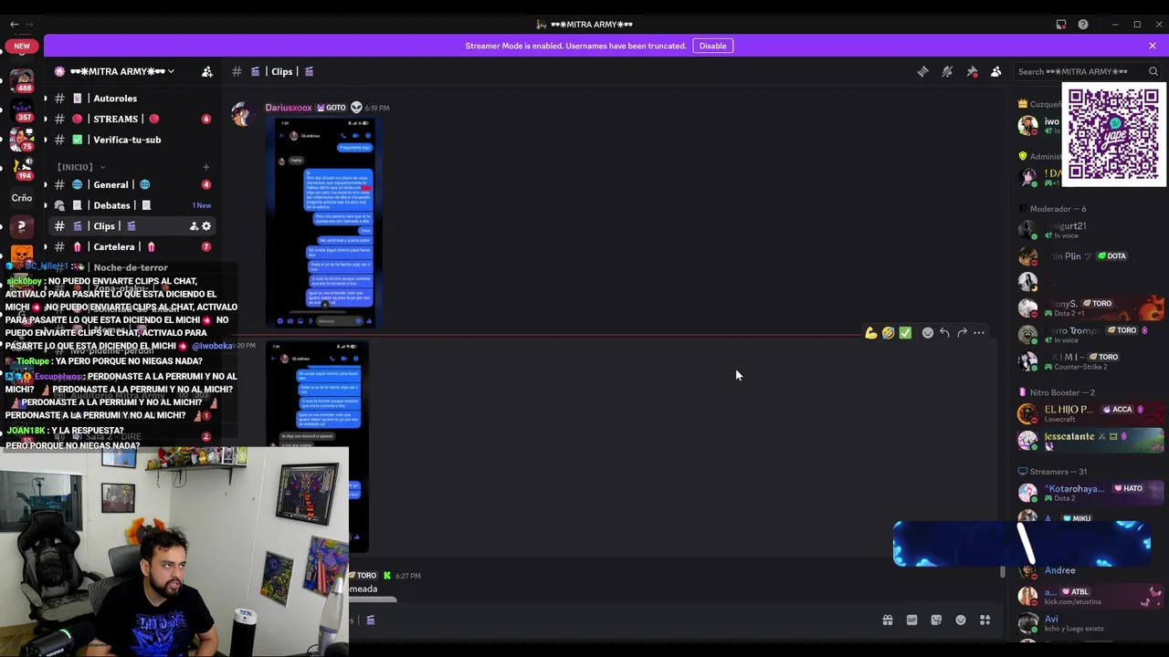Open More options on hovered message
The height and width of the screenshot is (657, 1169).
point(979,333)
